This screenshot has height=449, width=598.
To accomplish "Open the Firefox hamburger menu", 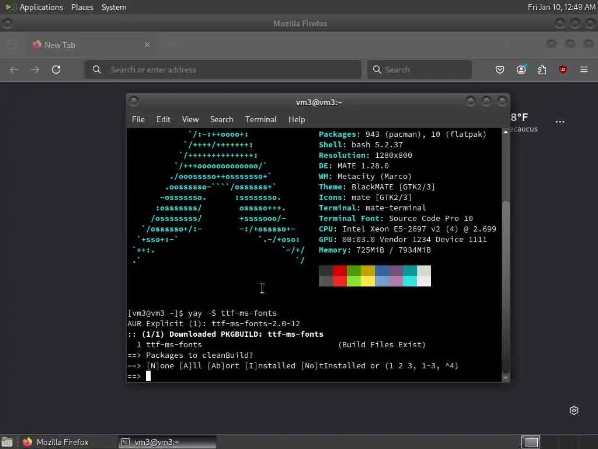I will (x=584, y=70).
